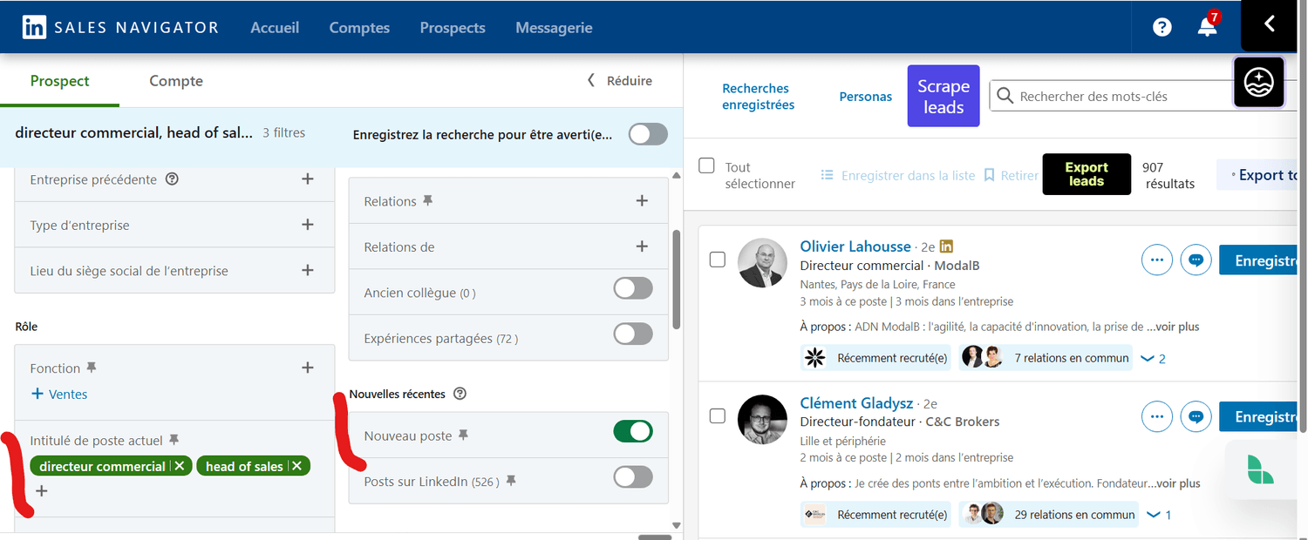Click the LinkedIn Sales Navigator logo
Image resolution: width=1308 pixels, height=540 pixels.
pos(120,27)
